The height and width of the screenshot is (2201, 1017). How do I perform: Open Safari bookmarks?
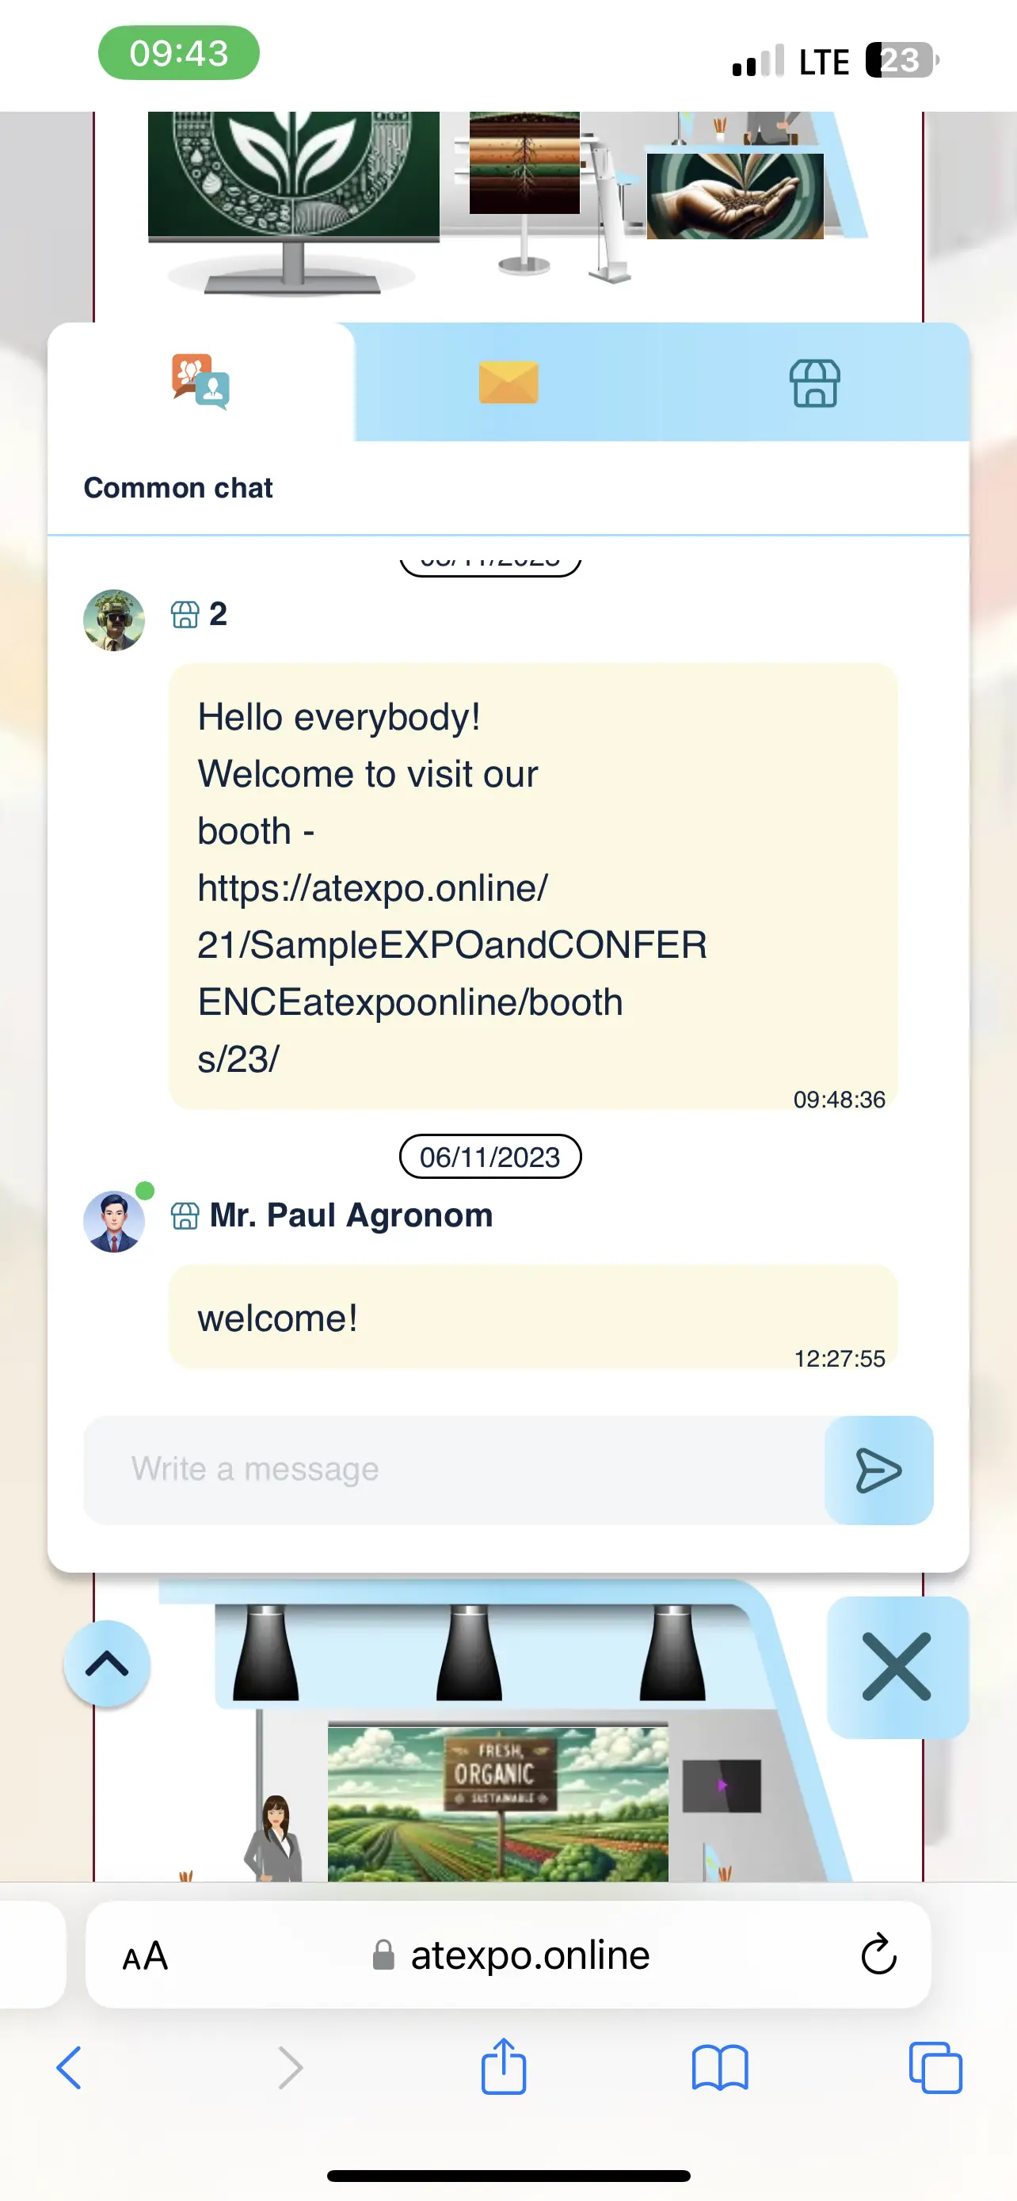point(720,2068)
